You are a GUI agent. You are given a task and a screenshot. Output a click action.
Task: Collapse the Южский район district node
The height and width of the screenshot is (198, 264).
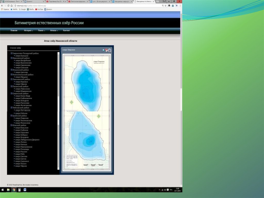11,125
